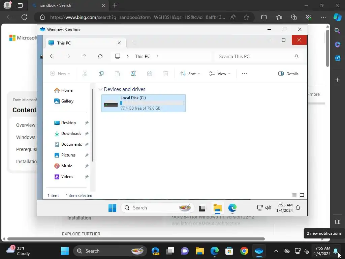Screen dimensions: 345x259
Task: Open Edge Collections
Action: pyautogui.click(x=294, y=17)
